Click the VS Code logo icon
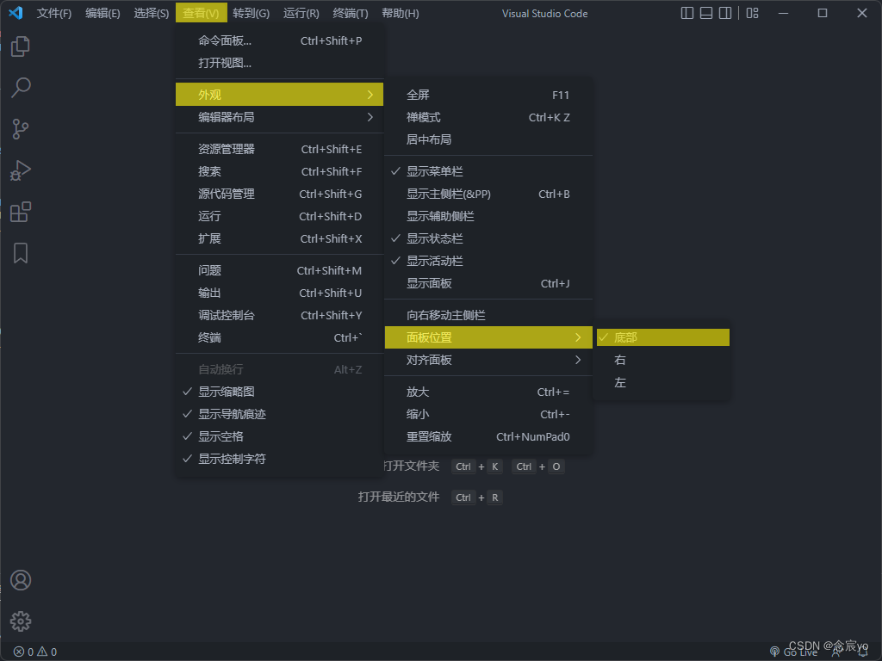 coord(16,13)
